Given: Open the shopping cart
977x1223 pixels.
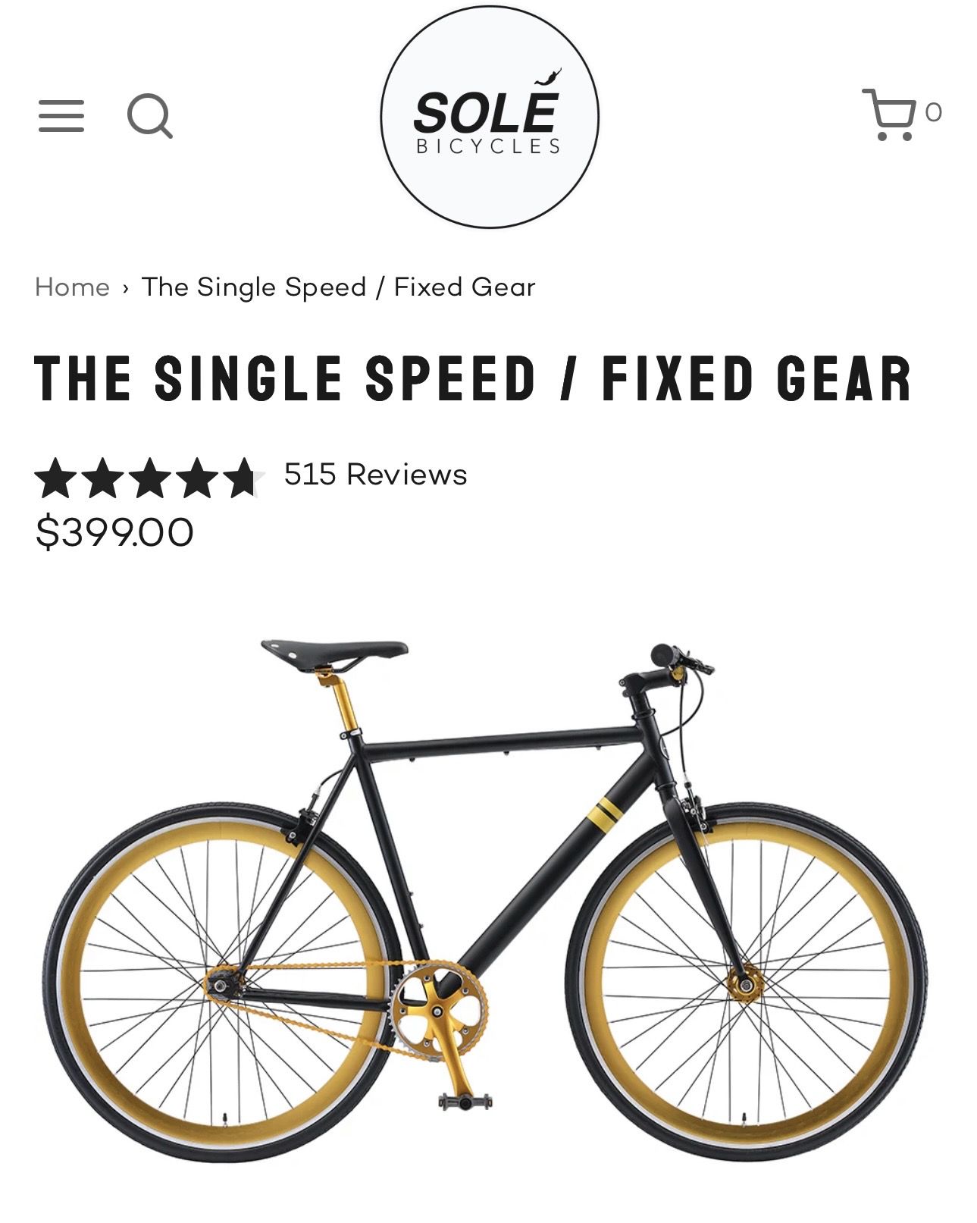Looking at the screenshot, I should tap(890, 114).
